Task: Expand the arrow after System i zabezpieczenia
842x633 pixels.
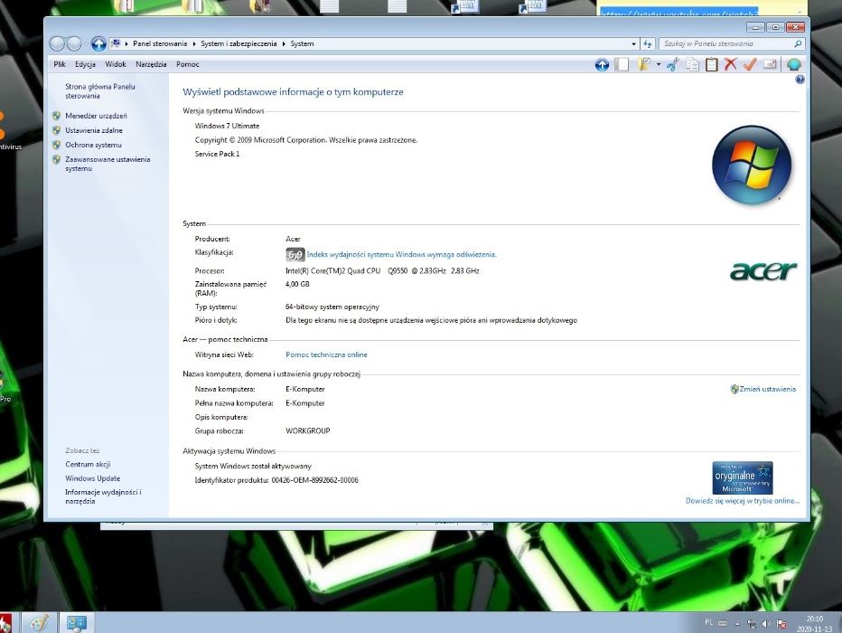Action: pos(284,44)
